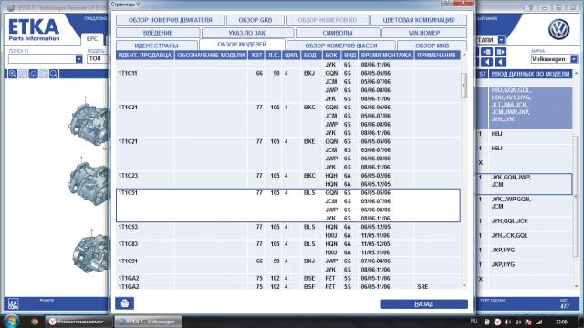Select the 1T1C51 model row
This screenshot has height=328, width=584.
(x=288, y=205)
